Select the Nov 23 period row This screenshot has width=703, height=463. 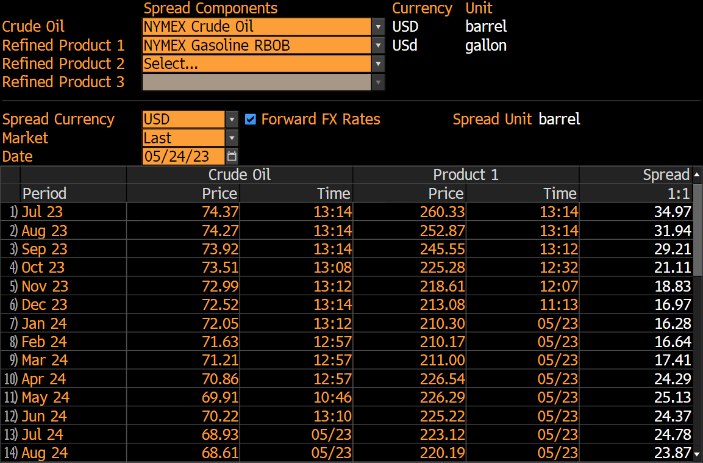tap(346, 286)
